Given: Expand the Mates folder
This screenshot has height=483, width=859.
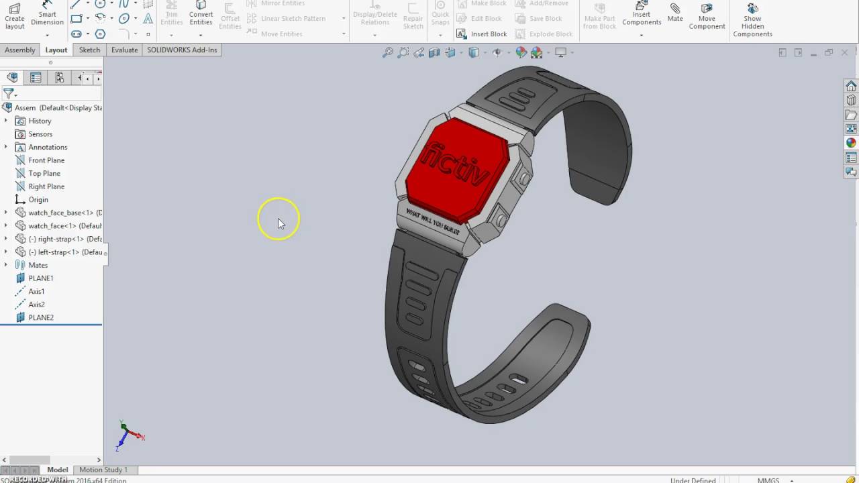Looking at the screenshot, I should (x=6, y=265).
